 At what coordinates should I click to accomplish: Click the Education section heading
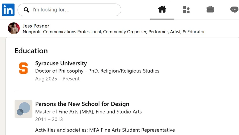click(x=31, y=51)
